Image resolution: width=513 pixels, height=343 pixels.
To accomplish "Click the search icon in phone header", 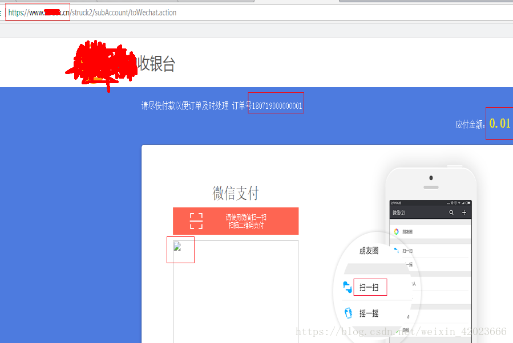I will tap(451, 213).
